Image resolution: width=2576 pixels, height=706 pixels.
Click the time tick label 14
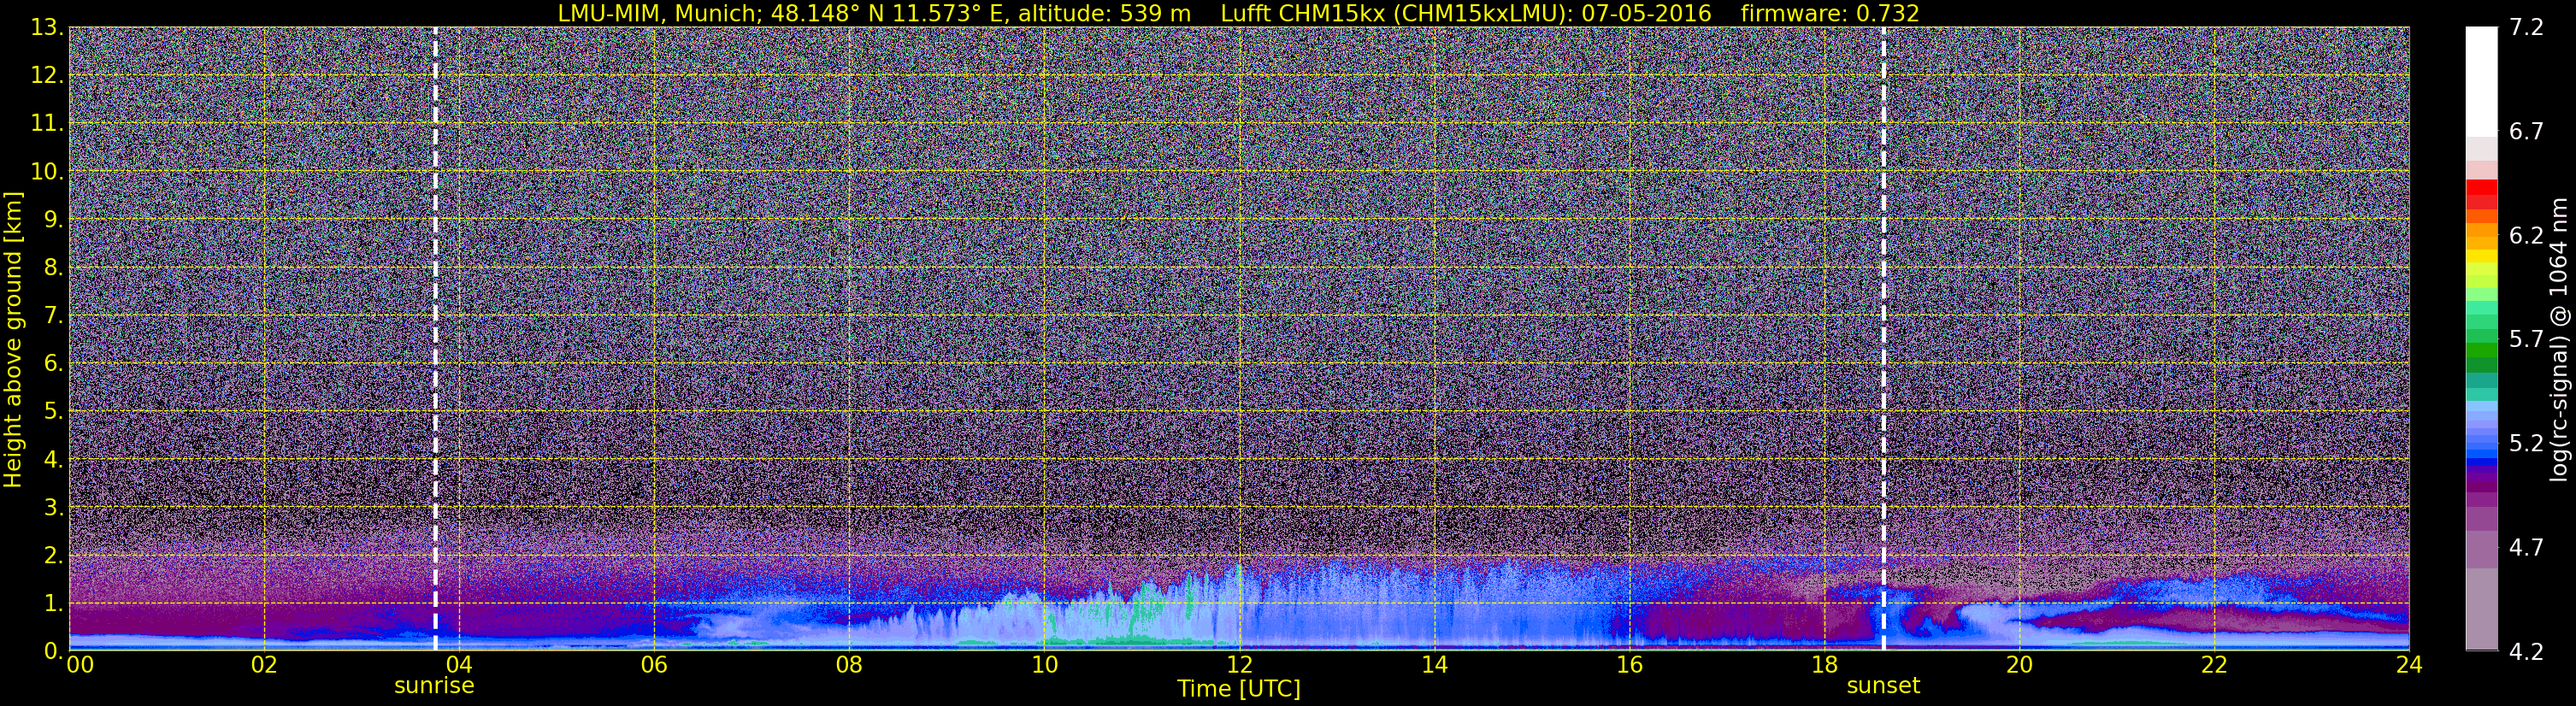tap(1434, 665)
